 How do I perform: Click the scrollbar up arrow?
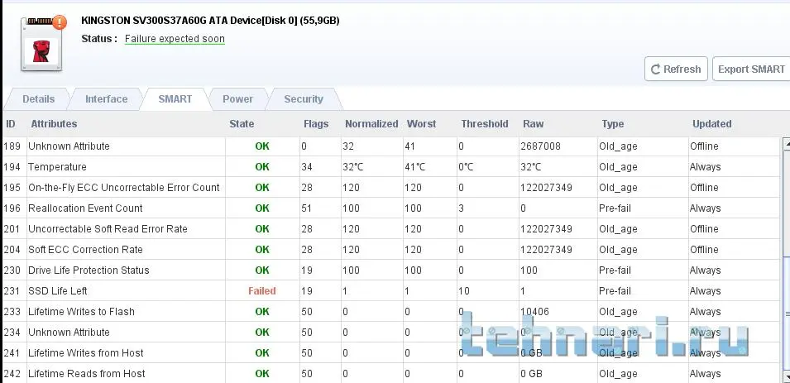point(787,145)
